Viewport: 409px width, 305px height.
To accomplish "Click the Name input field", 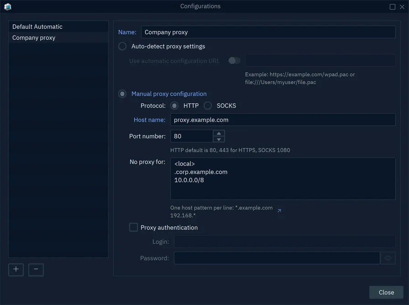I will pyautogui.click(x=268, y=32).
